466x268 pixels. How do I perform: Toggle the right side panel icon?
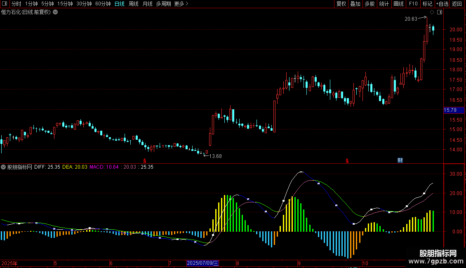click(x=439, y=12)
